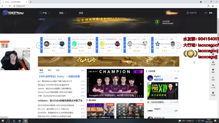219x123 pixels.
Task: Click the G2 team logo
Action: pos(130,44)
